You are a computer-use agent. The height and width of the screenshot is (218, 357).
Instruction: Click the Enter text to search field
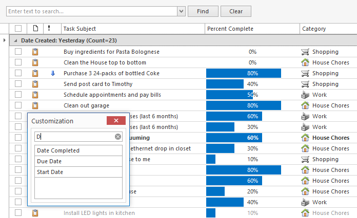tap(92, 11)
